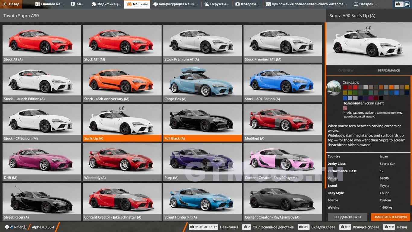Pick the Widebody (A) configuration
Image resolution: width=412 pixels, height=232 pixels.
pos(122,162)
